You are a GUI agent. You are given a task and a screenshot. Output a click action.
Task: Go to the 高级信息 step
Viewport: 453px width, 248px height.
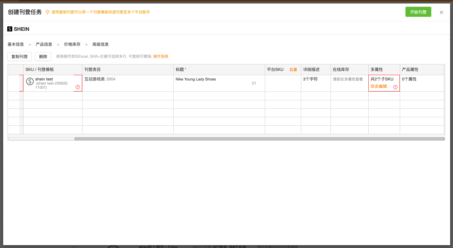[x=100, y=44]
